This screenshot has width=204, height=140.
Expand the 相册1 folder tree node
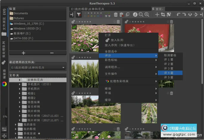click(20, 93)
